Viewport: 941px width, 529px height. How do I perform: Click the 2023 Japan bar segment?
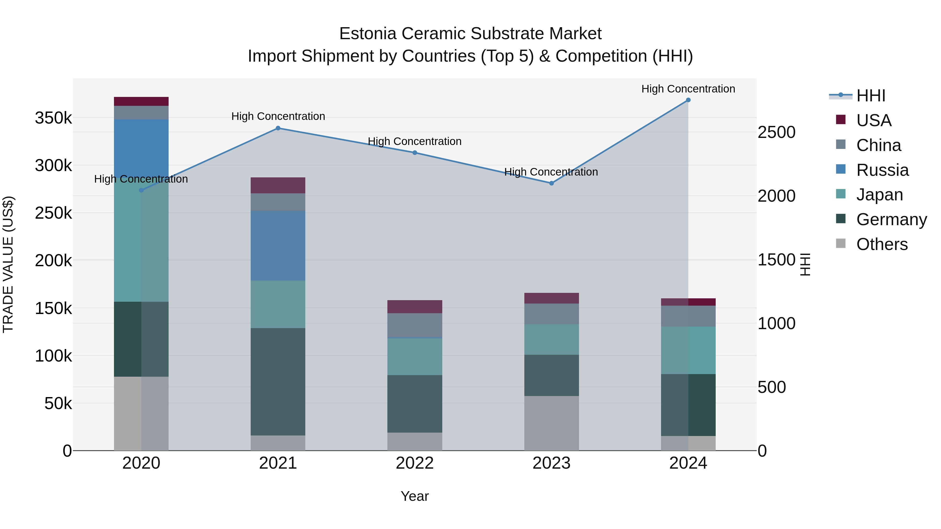[x=552, y=340]
